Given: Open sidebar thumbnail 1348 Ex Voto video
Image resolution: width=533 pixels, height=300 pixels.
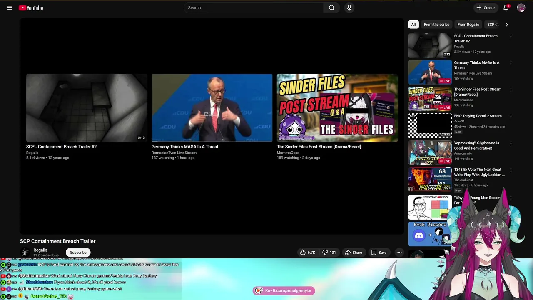Looking at the screenshot, I should click(430, 179).
